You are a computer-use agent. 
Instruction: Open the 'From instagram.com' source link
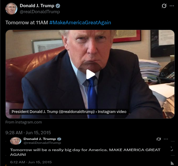pos(24,122)
